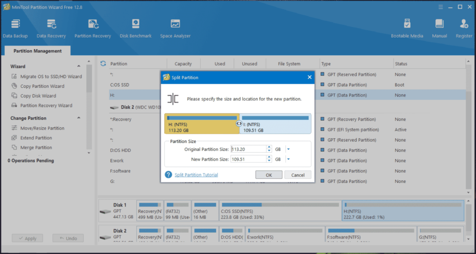Collapse the Change Partition section
This screenshot has width=476, height=254.
click(79, 118)
